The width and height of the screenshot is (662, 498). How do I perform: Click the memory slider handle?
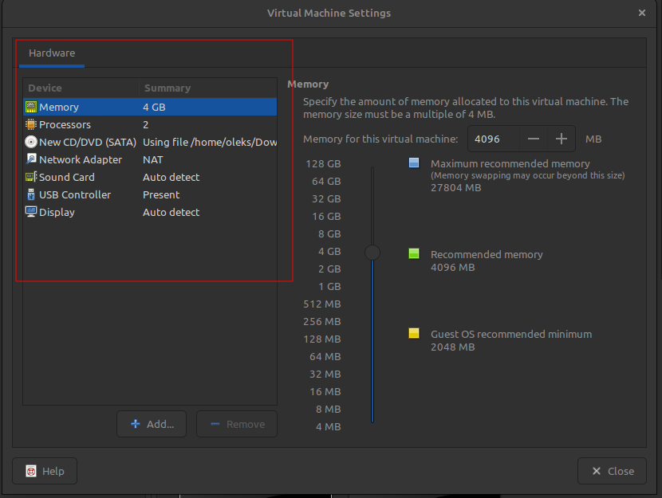pyautogui.click(x=372, y=253)
